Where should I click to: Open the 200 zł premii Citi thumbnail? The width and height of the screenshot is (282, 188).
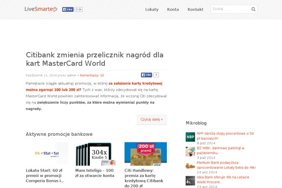click(146, 154)
